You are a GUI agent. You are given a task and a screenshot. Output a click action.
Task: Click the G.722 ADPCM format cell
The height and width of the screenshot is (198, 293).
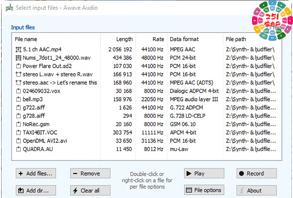pyautogui.click(x=186, y=107)
